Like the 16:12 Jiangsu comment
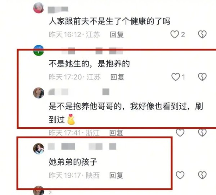This screenshot has width=216, height=195. coord(175,34)
